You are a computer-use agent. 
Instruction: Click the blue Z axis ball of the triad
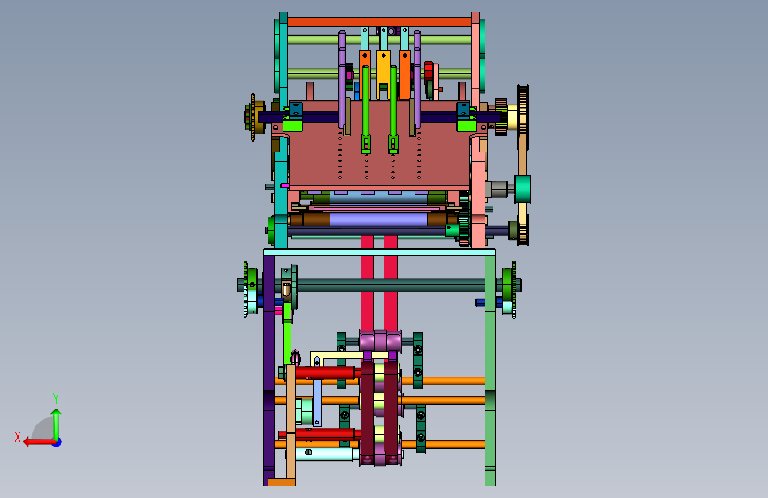(x=58, y=442)
